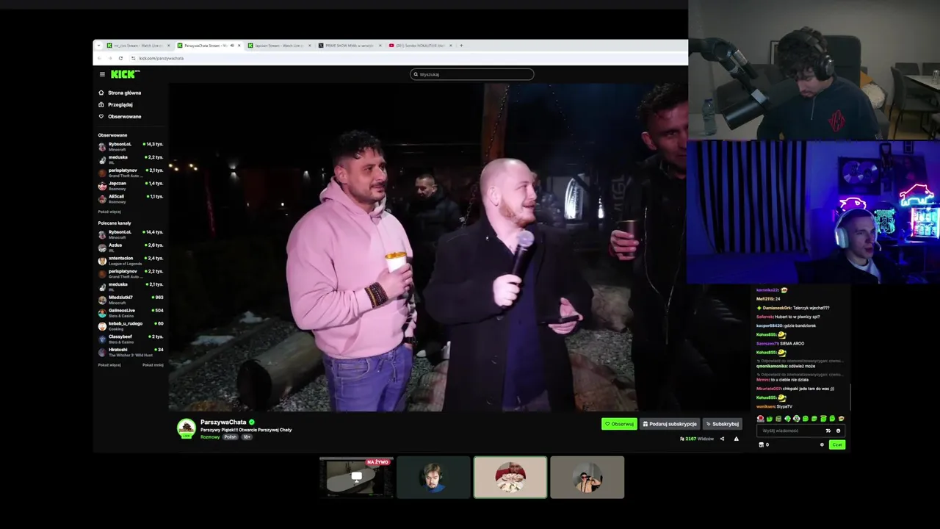The image size is (940, 529).
Task: Click the Wyszukaj search box
Action: point(471,74)
